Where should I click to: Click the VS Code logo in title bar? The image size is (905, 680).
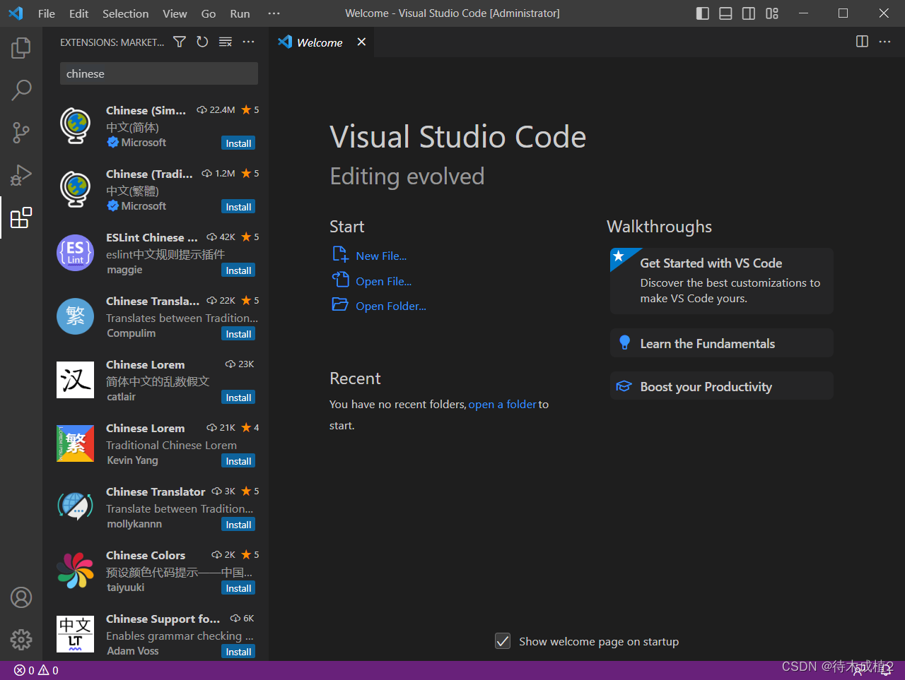click(16, 13)
